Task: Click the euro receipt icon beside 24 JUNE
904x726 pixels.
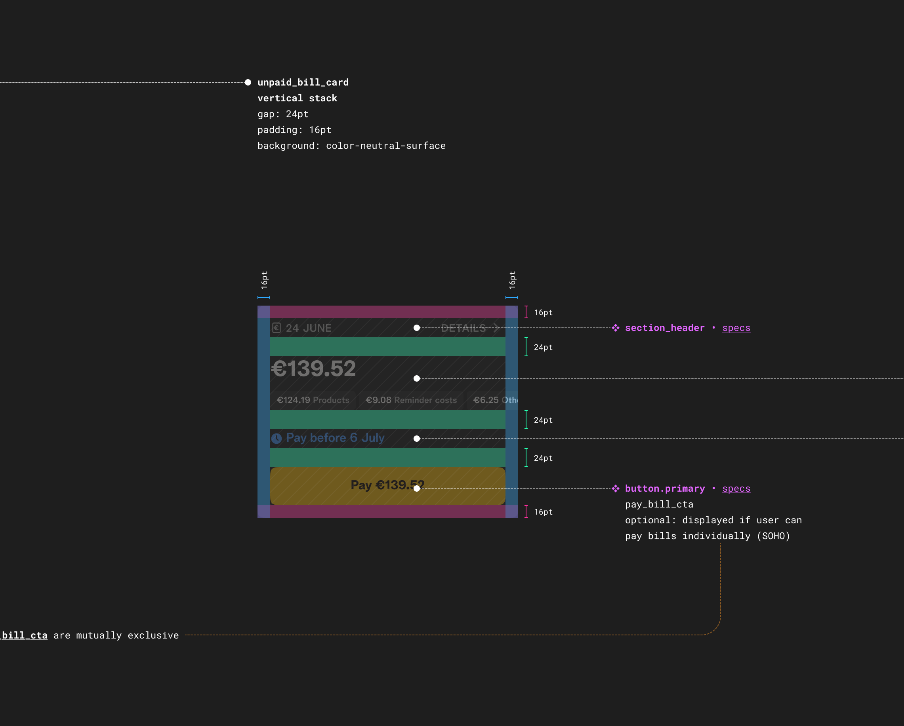Action: [x=277, y=328]
